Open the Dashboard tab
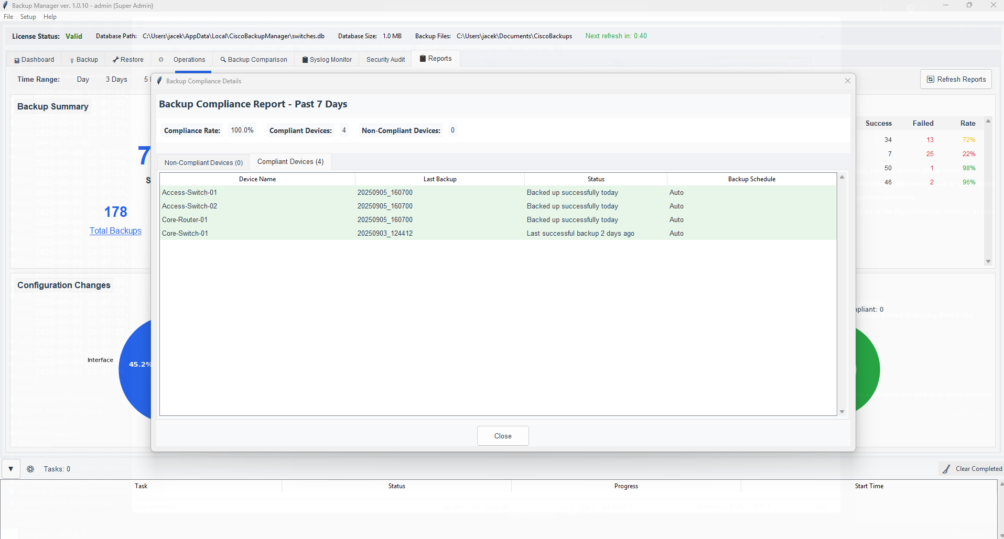Viewport: 1004px width, 539px height. pos(34,59)
